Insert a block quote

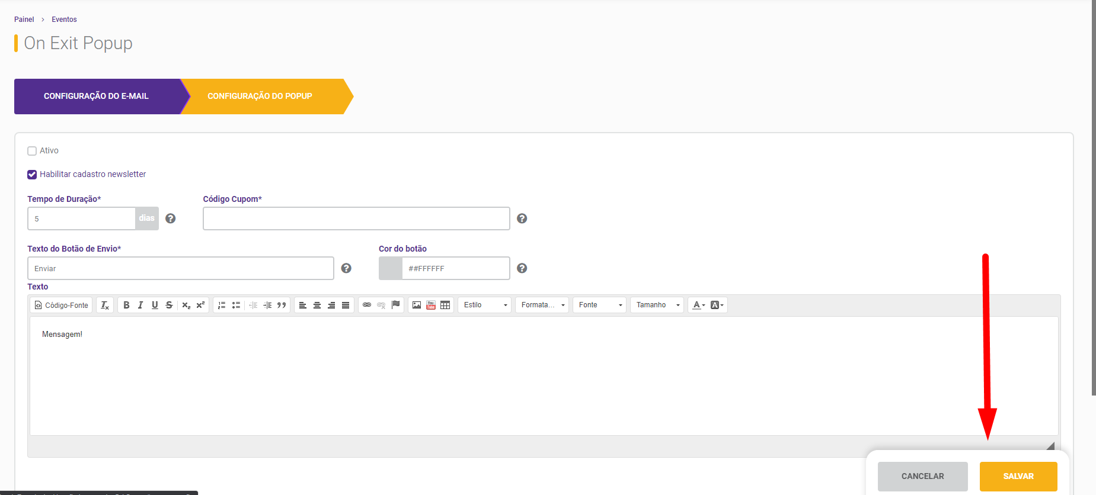282,305
